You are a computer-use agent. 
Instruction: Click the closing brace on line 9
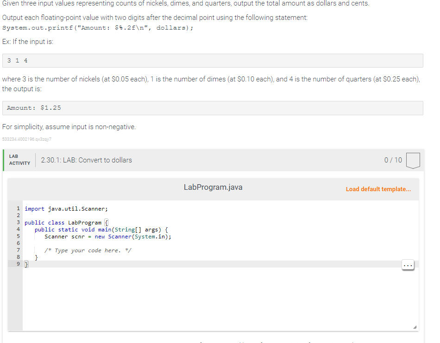(x=26, y=263)
